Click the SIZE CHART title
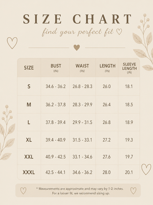This screenshot has width=153, height=205. coord(77,19)
